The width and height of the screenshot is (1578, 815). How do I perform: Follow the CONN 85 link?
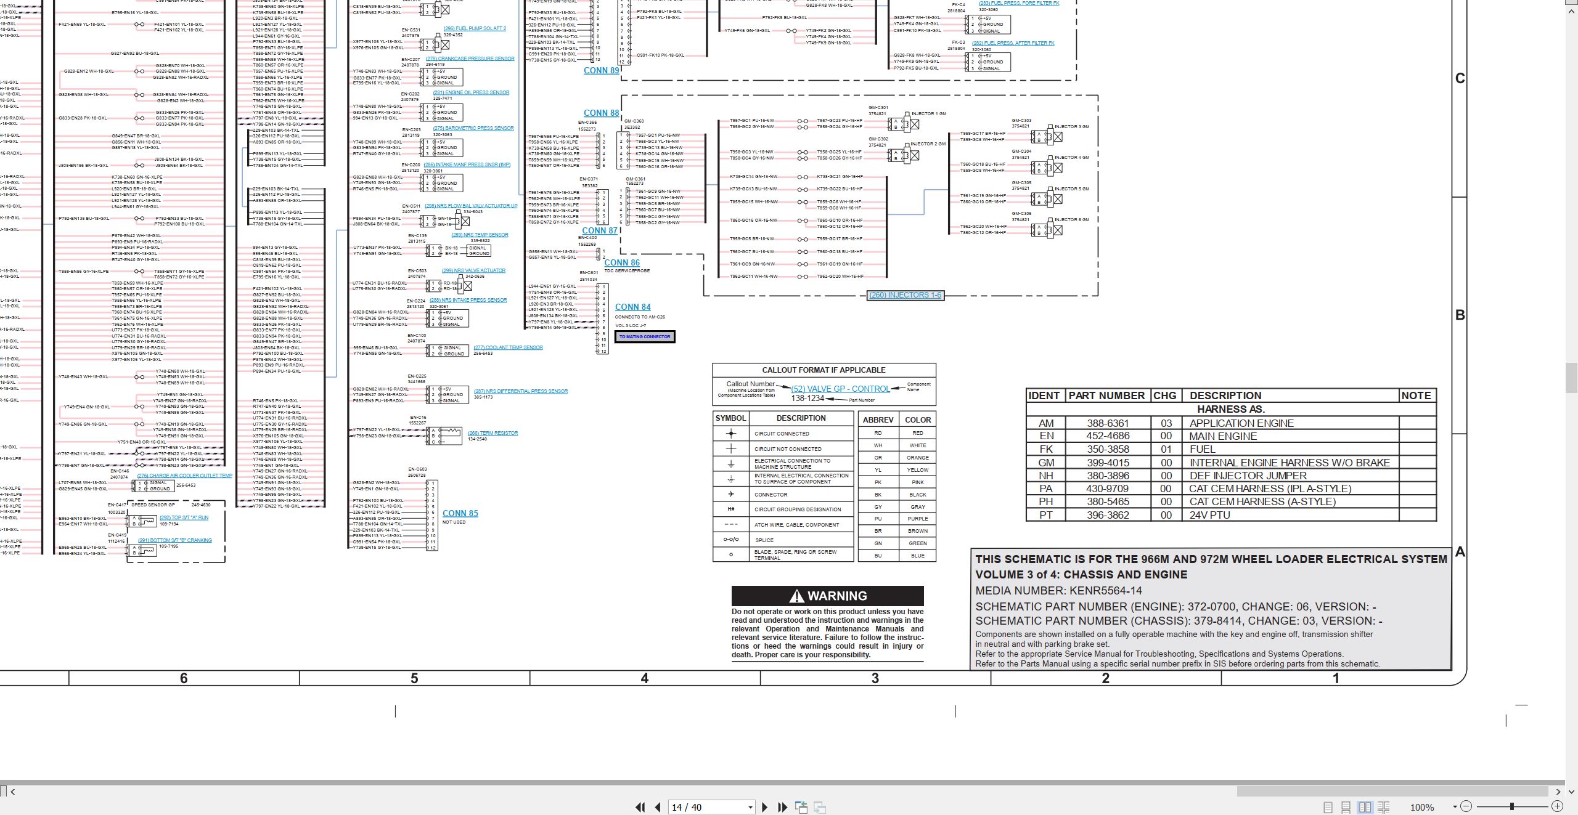(x=460, y=514)
